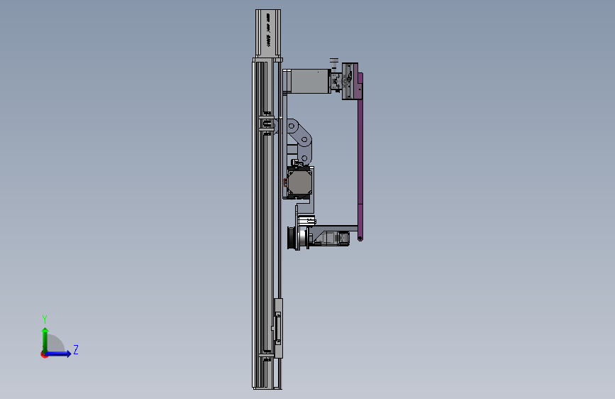Click the green Y axis arrow of the triad

coord(45,339)
